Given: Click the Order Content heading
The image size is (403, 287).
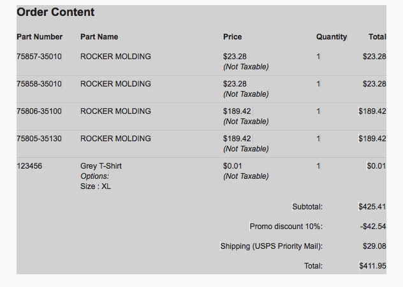Looking at the screenshot, I should 55,12.
